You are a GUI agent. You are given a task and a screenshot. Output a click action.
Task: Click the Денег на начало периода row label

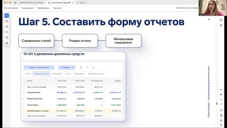pos(37,87)
